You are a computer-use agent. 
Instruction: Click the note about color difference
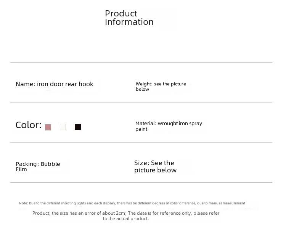(x=132, y=203)
